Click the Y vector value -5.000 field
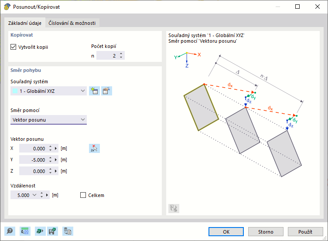The width and height of the screenshot is (328, 241). 34,160
